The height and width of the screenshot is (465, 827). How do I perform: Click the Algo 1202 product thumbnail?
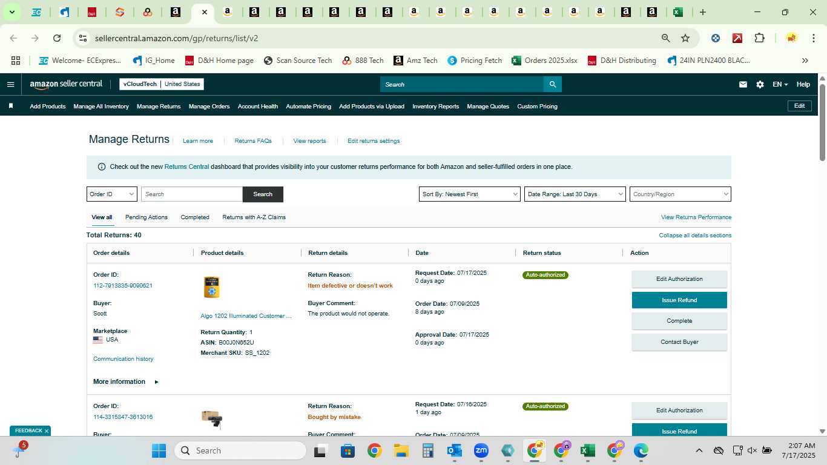point(211,287)
